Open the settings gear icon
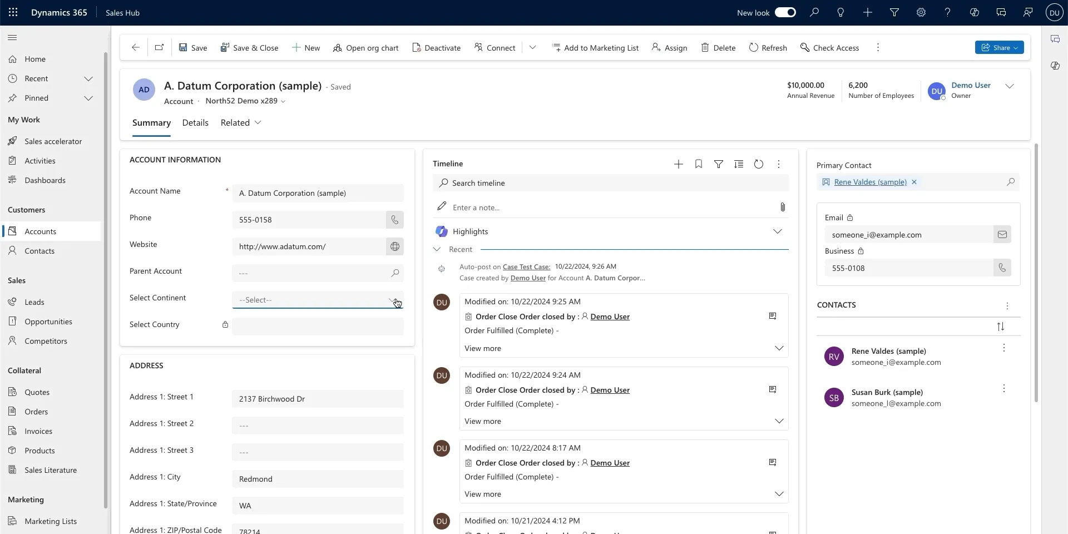Viewport: 1068px width, 534px height. 921,12
